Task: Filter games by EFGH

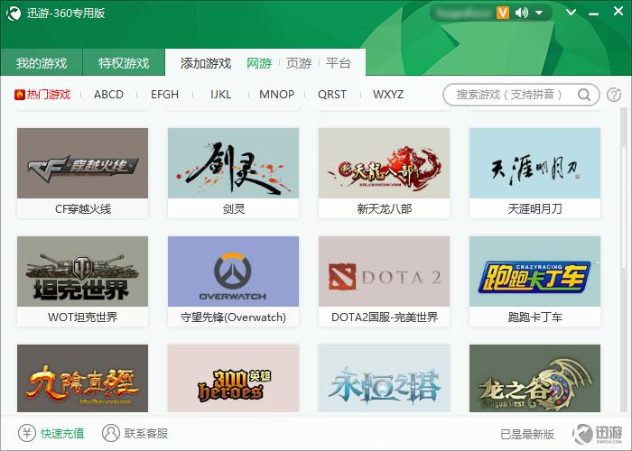Action: click(x=164, y=95)
